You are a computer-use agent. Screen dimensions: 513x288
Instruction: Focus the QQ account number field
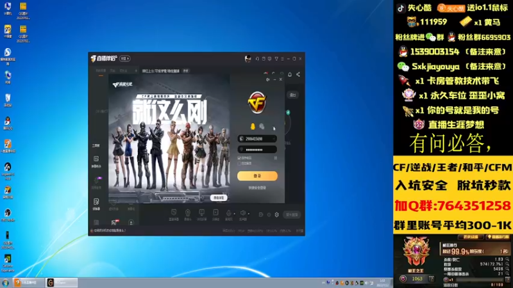(x=257, y=139)
